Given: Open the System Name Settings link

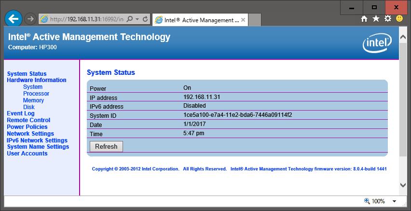Looking at the screenshot, I should [x=38, y=147].
